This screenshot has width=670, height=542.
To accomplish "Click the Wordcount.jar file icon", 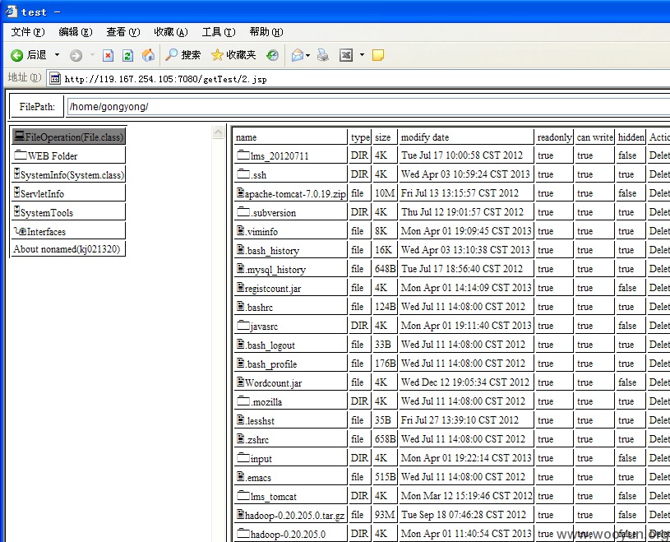I will pos(241,382).
